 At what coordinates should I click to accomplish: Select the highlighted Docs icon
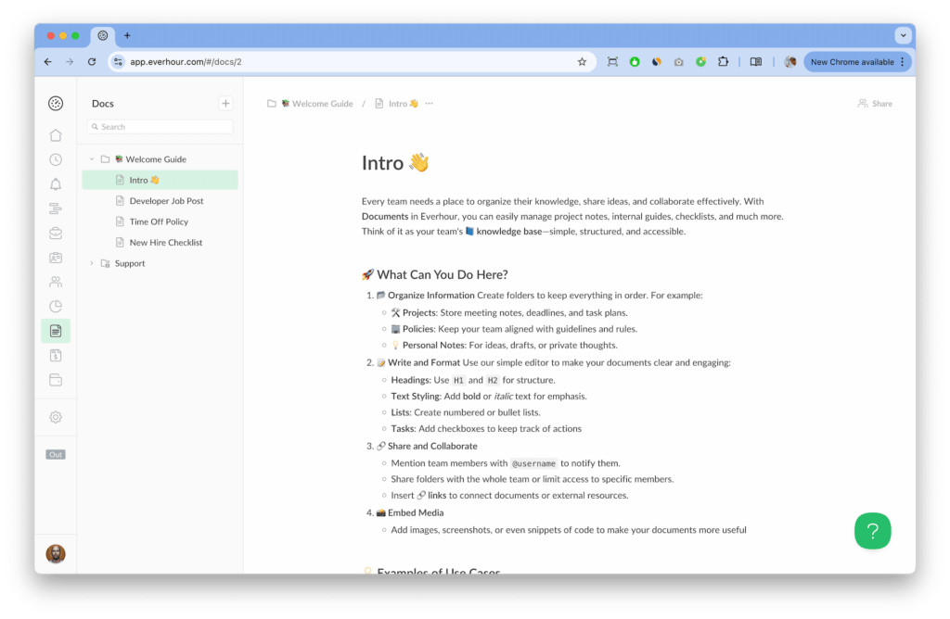pyautogui.click(x=56, y=331)
